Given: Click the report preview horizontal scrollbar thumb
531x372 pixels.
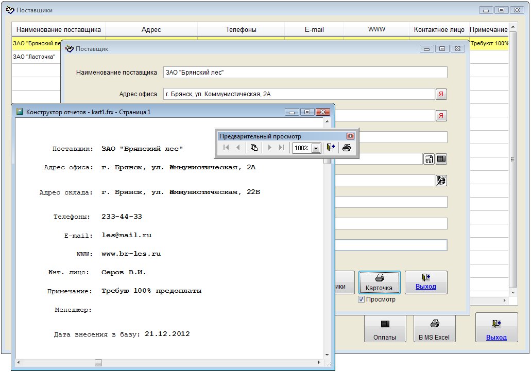Looking at the screenshot, I should point(98,363).
